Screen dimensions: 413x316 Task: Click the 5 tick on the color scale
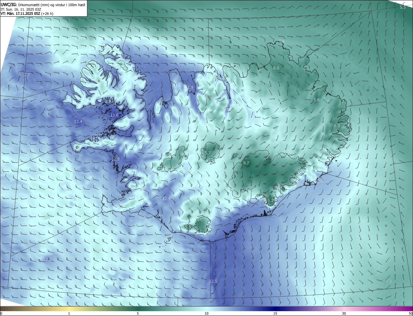pos(138,313)
